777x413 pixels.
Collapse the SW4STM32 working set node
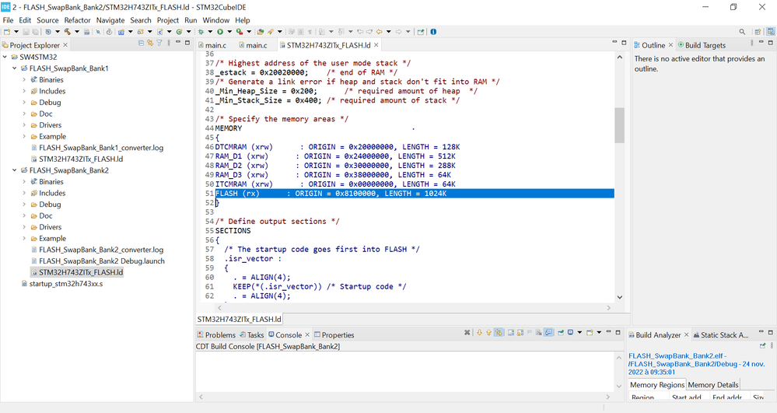click(x=5, y=57)
